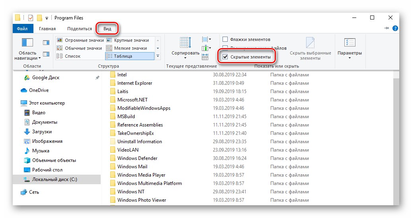Select Таблица layout
This screenshot has width=412, height=218.
(x=129, y=56)
